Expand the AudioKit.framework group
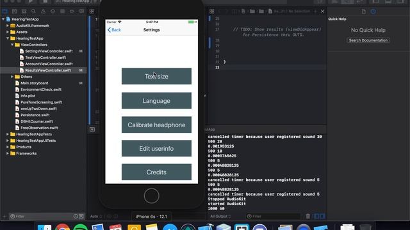 tap(8, 26)
